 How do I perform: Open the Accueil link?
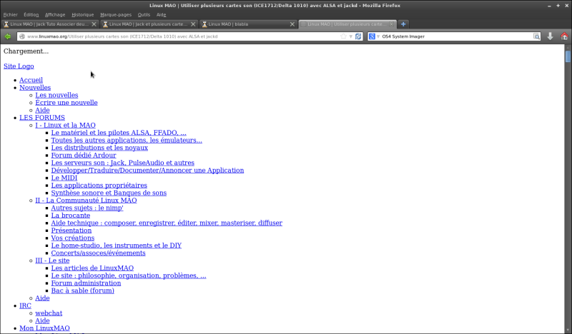[31, 80]
